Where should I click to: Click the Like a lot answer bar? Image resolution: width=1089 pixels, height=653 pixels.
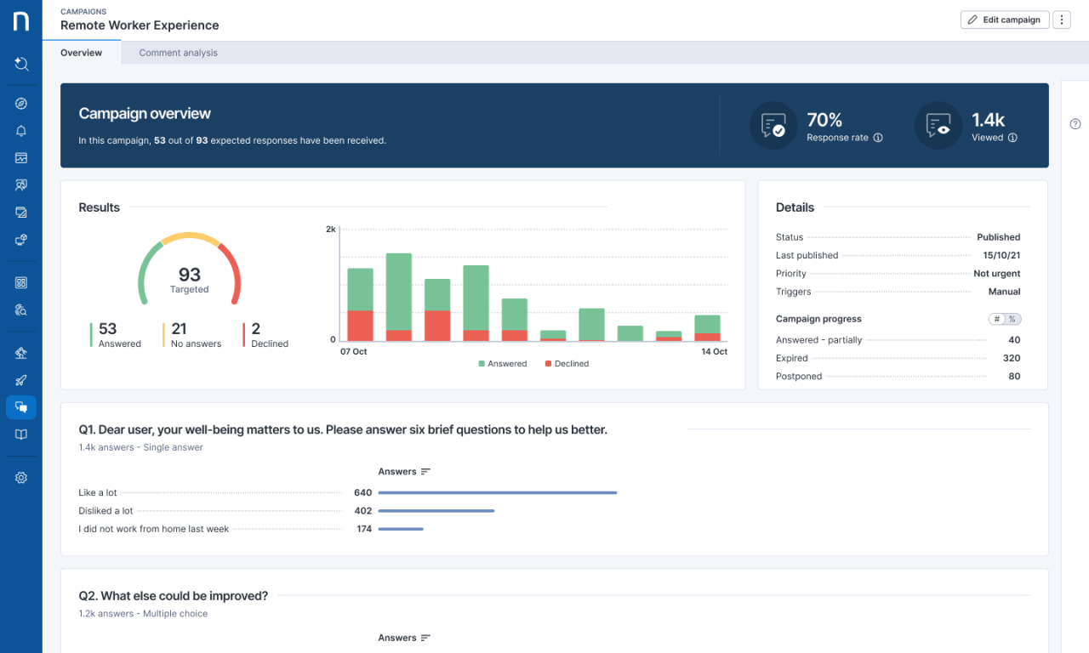[497, 492]
